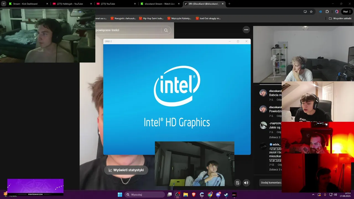This screenshot has width=354, height=199.
Task: Click the PIRATESWAP.COM banner
Action: point(35,187)
